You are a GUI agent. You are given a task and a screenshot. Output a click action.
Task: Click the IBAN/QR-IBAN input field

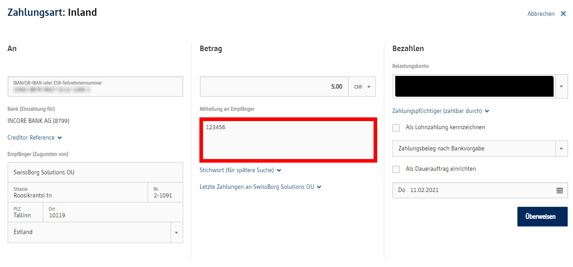(x=95, y=87)
